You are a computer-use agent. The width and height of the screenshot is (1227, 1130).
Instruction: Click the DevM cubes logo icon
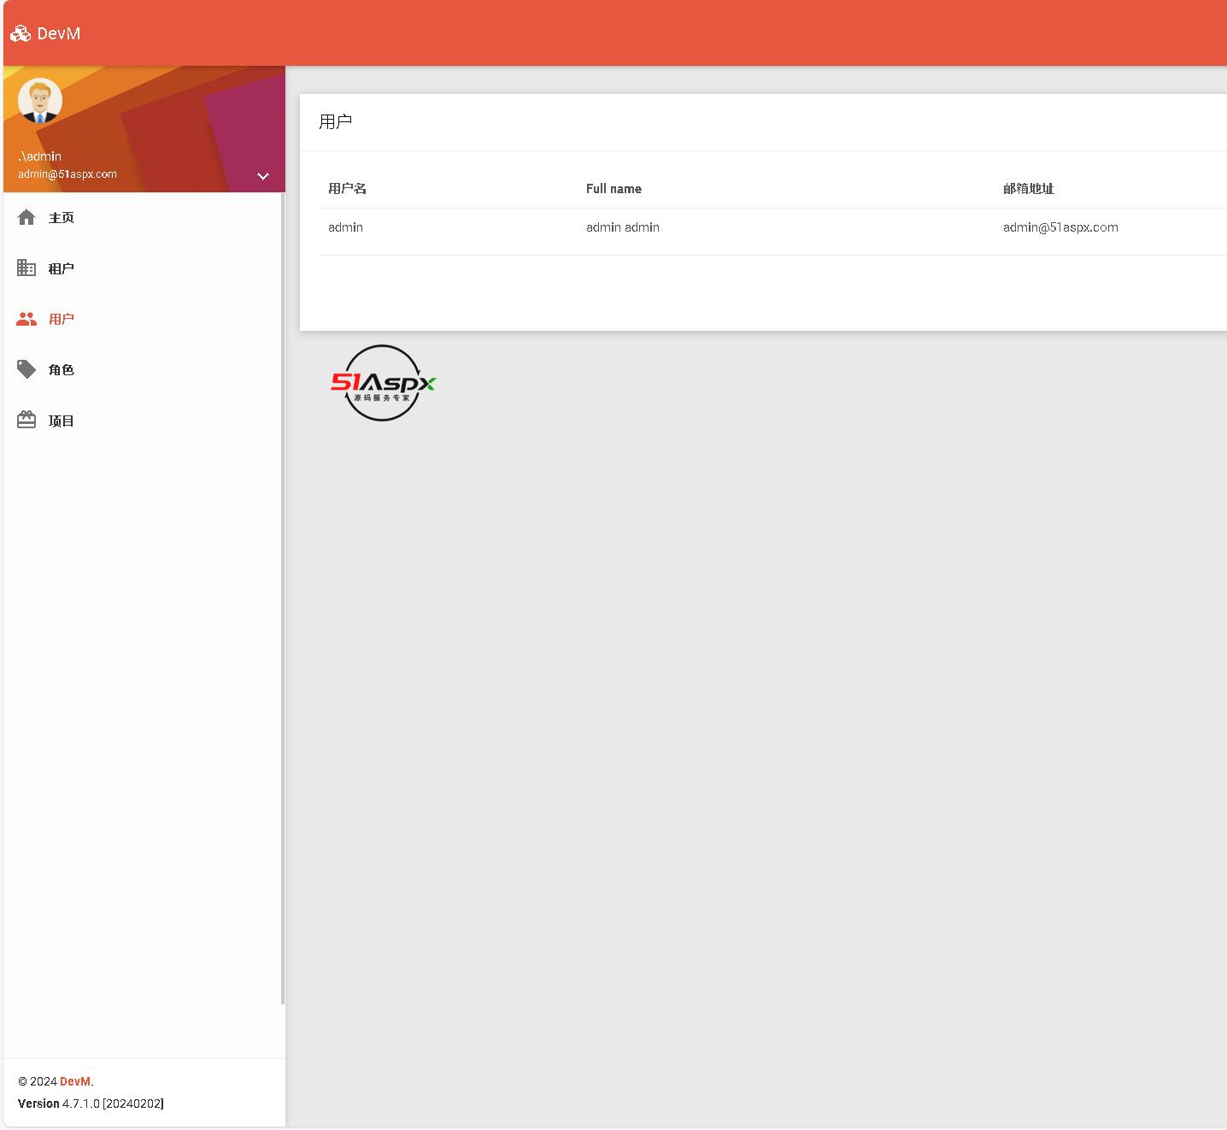pos(21,34)
